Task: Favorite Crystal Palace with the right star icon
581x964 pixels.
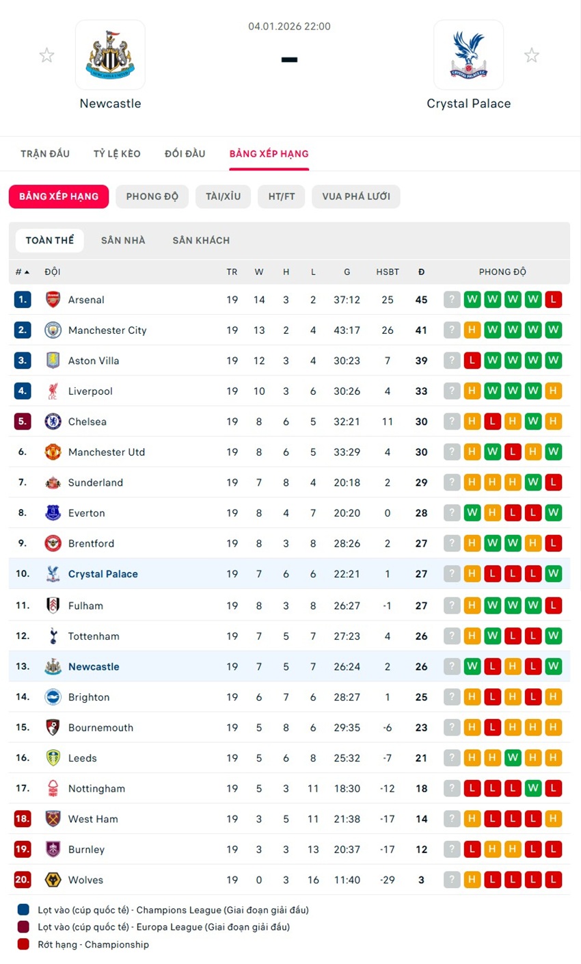Action: [531, 55]
